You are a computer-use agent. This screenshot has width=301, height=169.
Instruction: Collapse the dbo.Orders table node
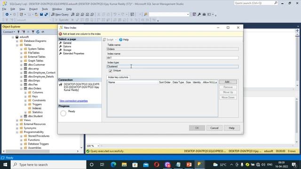coord(21,89)
